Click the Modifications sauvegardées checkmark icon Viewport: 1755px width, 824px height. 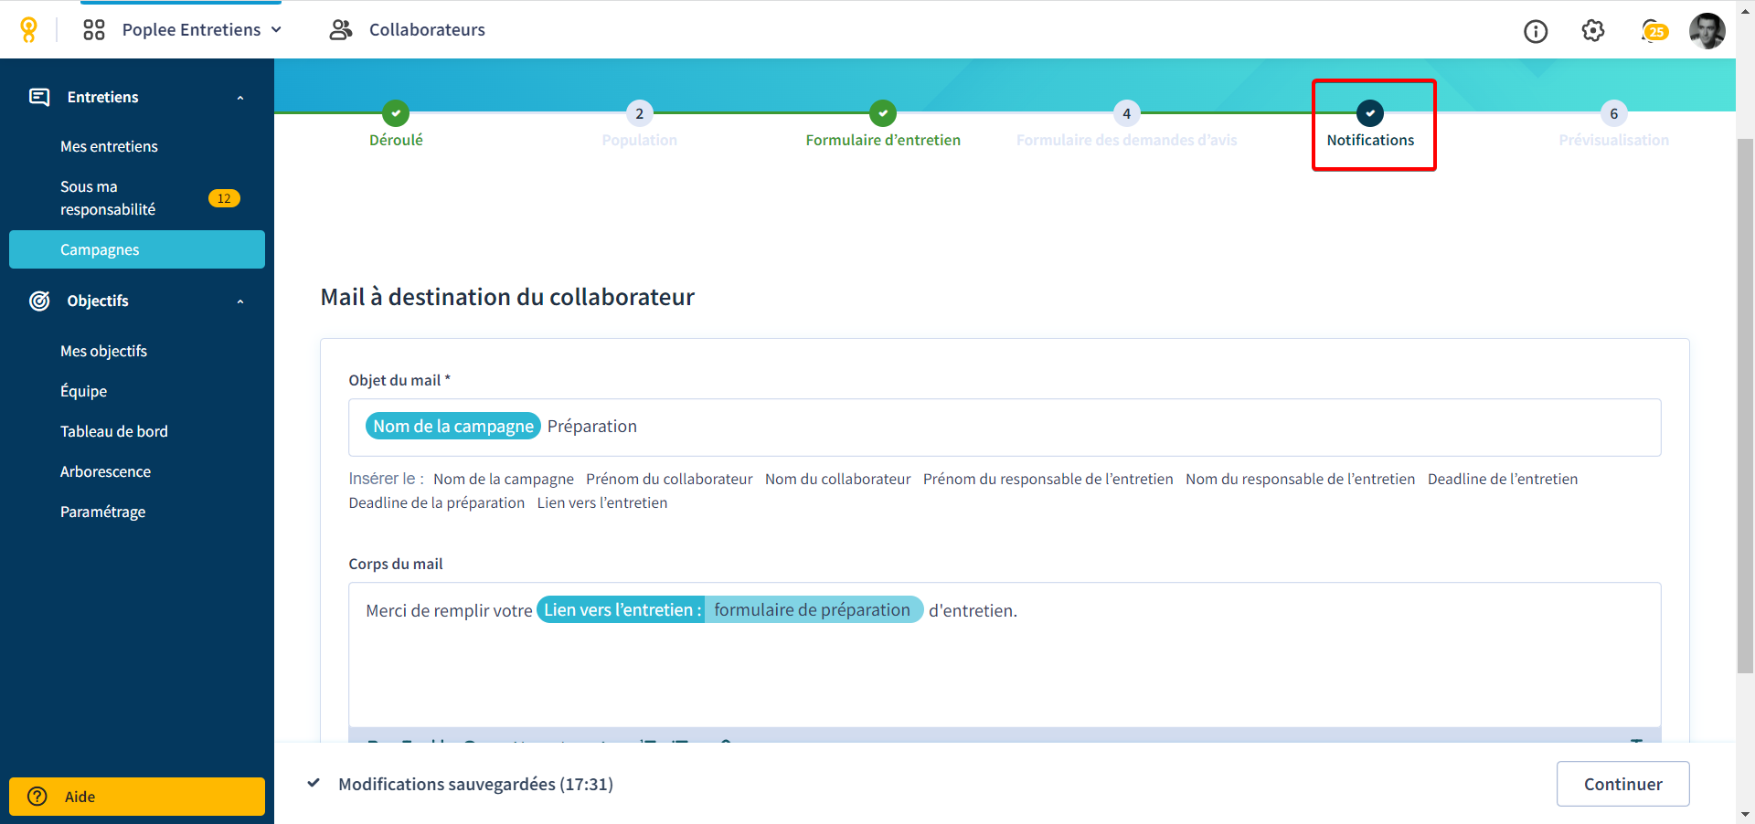314,784
